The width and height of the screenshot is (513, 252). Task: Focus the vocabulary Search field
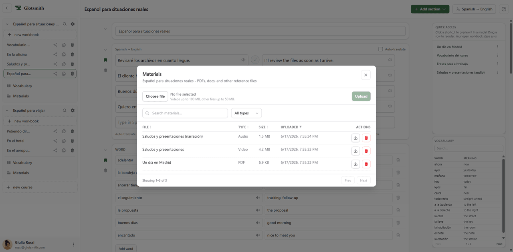(469, 148)
